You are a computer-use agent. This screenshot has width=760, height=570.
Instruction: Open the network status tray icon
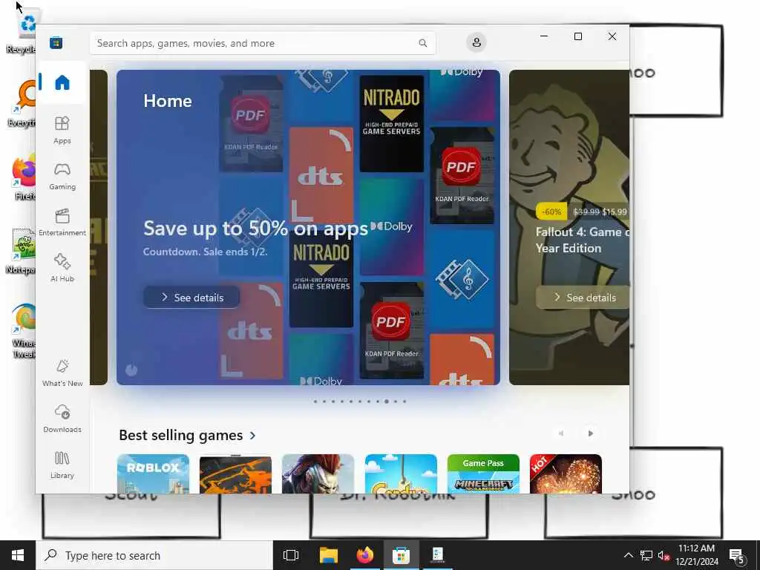tap(646, 555)
